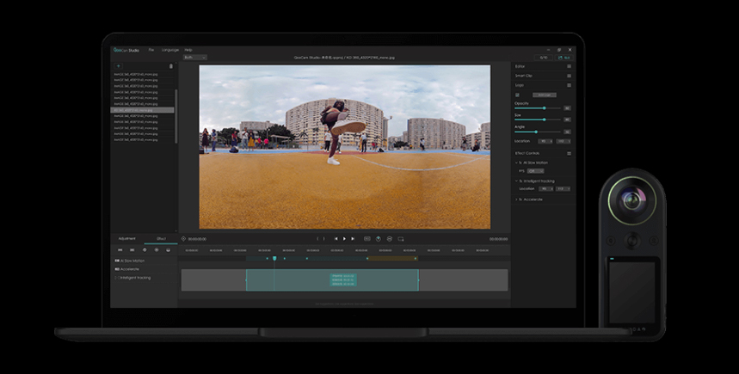Screen dimensions: 739x374
Task: Toggle the Logo enable checkbox
Action: click(x=517, y=95)
